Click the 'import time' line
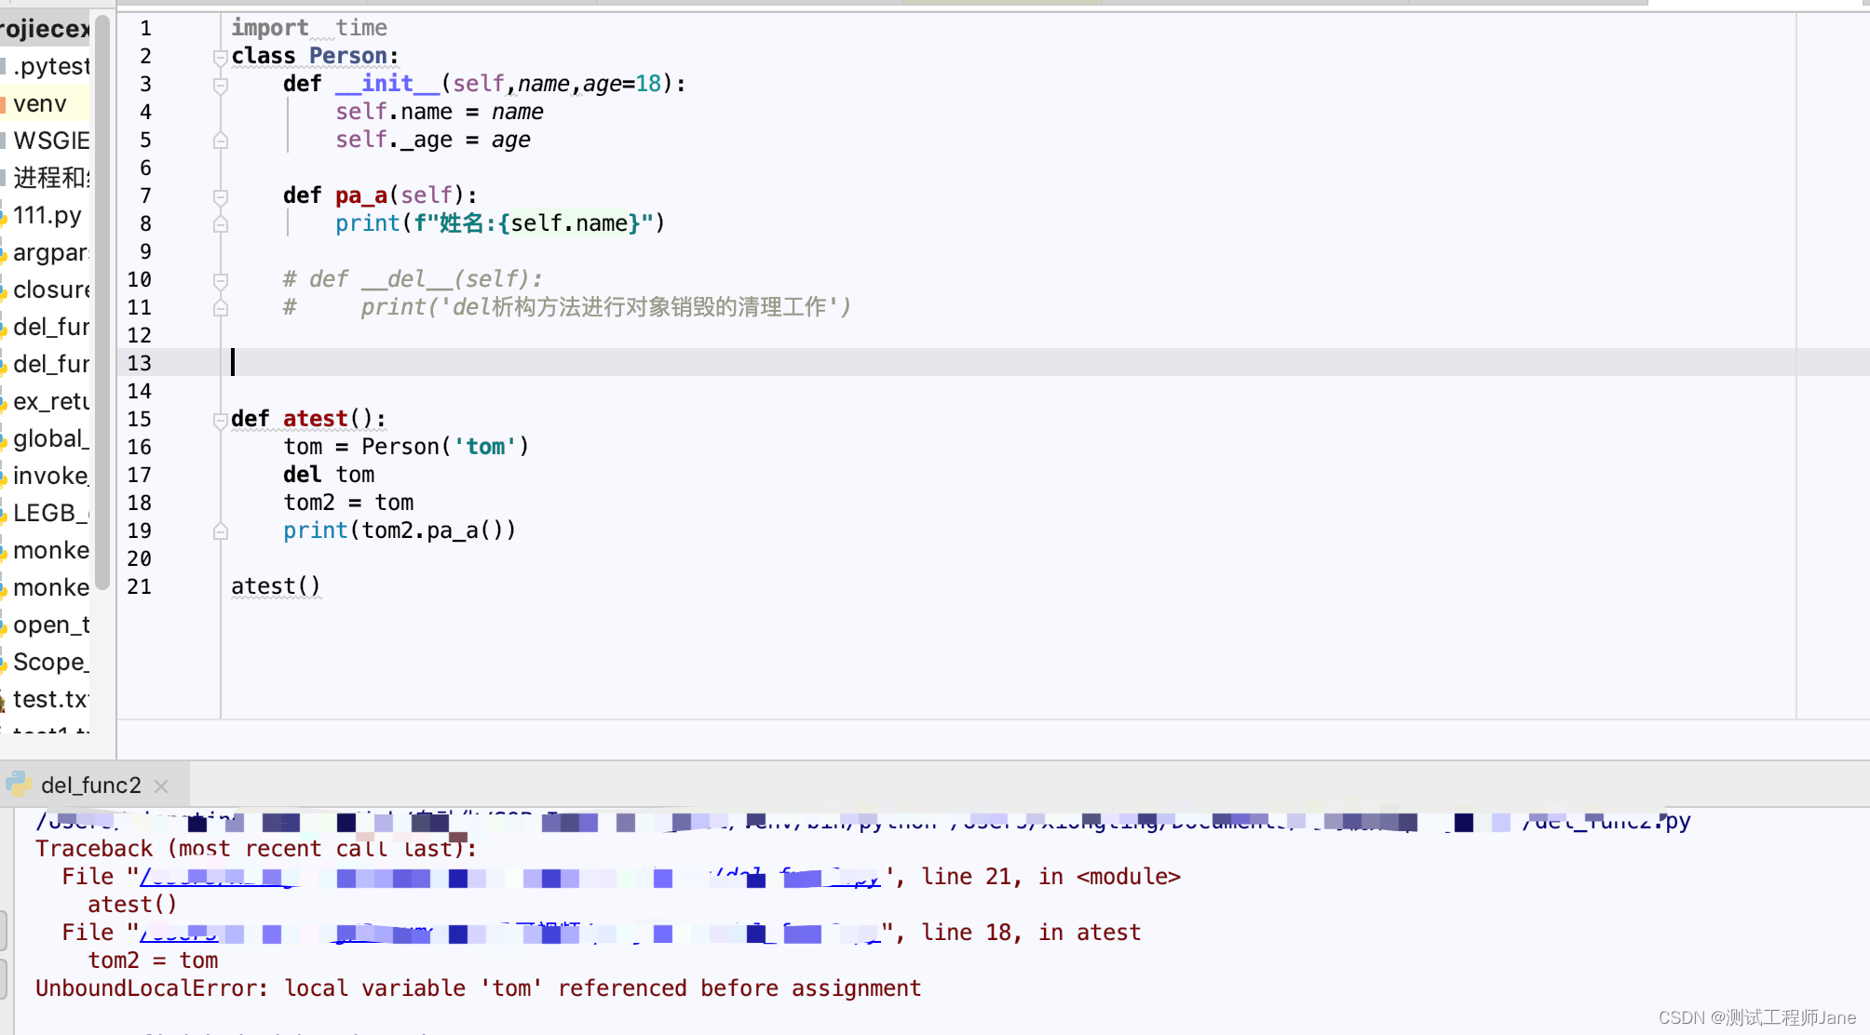 309,28
